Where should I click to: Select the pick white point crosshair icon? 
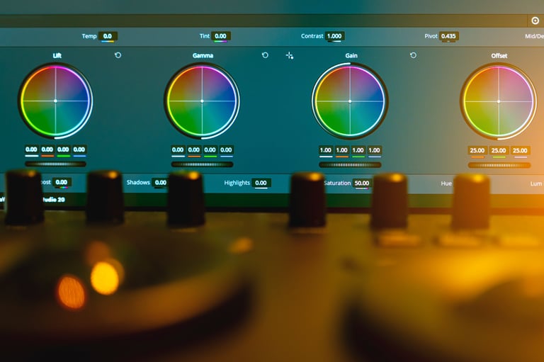click(290, 55)
